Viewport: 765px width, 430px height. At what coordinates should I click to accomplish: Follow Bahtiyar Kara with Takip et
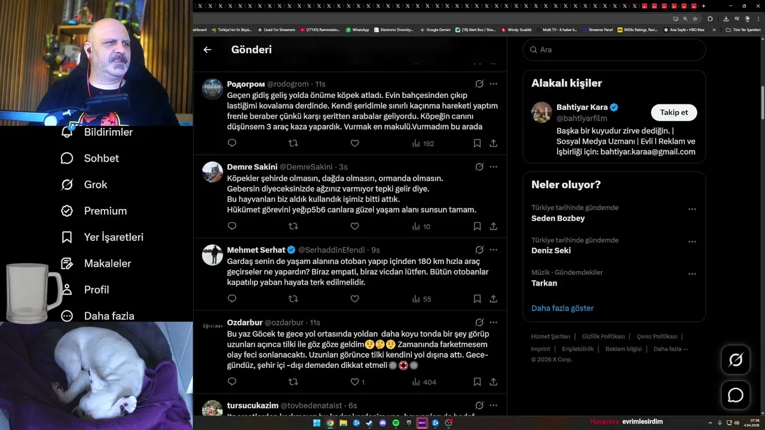[x=674, y=112]
